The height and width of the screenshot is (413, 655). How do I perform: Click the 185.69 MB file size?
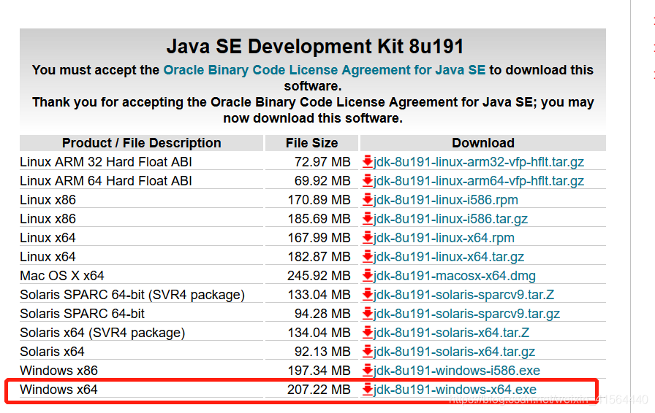click(319, 219)
